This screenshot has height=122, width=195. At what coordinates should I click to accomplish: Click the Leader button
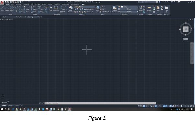pos(63,9)
